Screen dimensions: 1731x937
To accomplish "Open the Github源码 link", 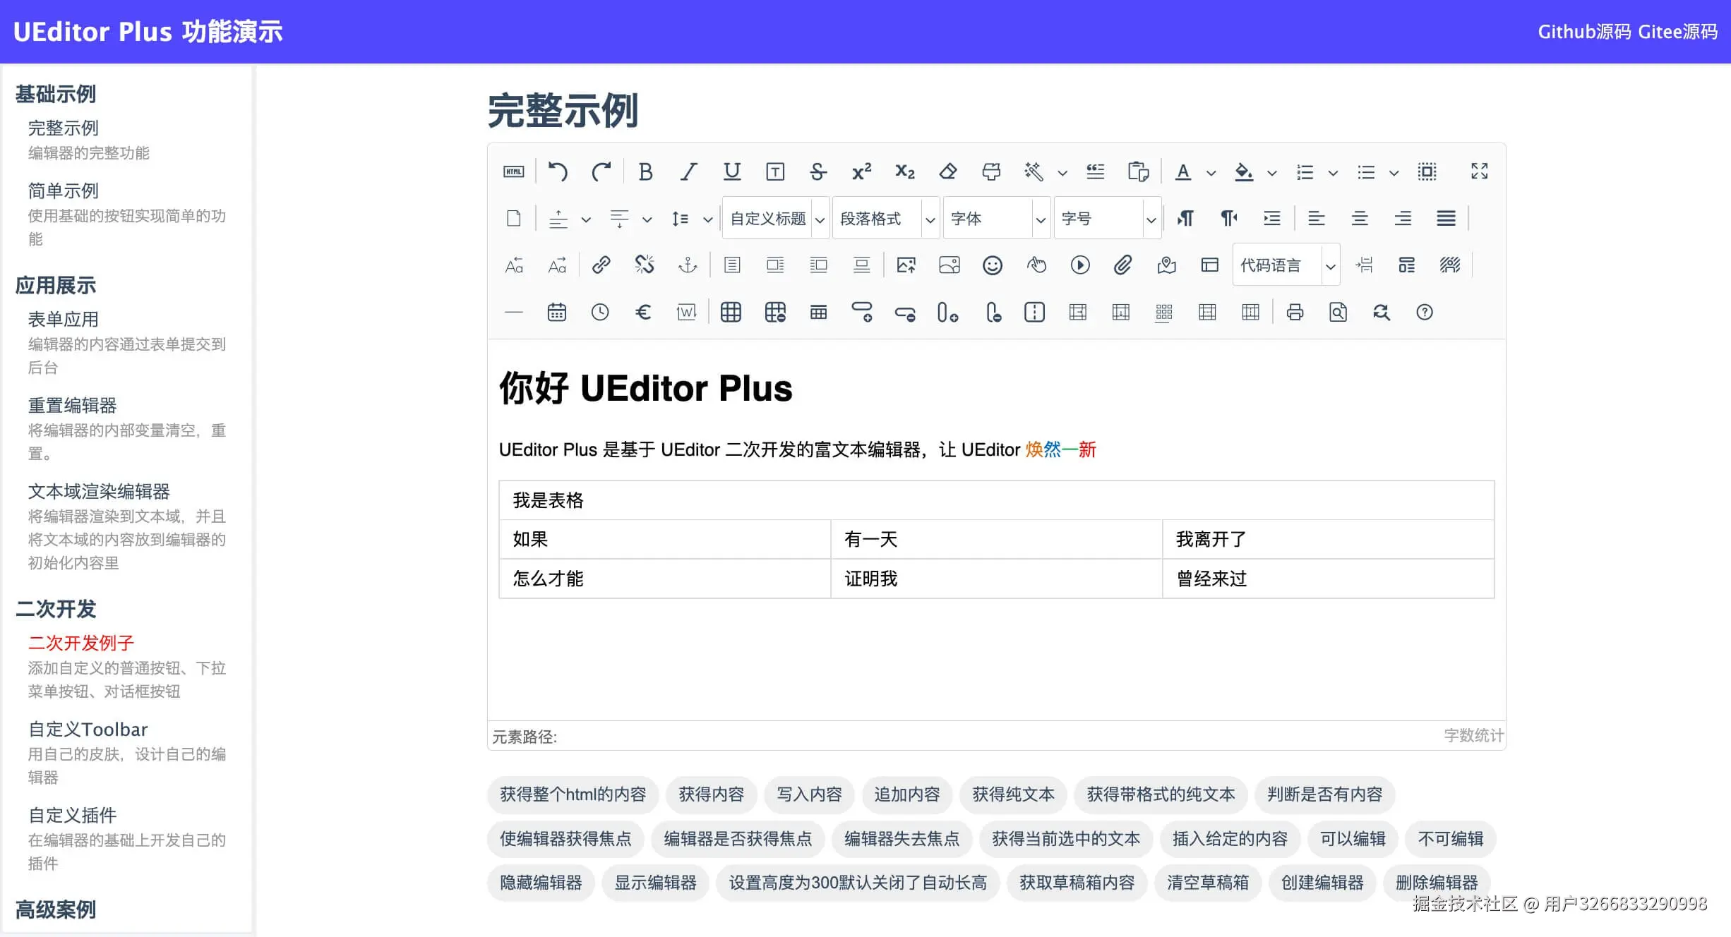I will [x=1584, y=32].
